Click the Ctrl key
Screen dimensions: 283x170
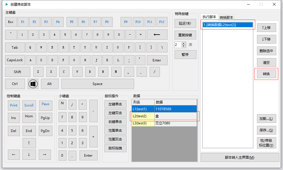coord(15,84)
